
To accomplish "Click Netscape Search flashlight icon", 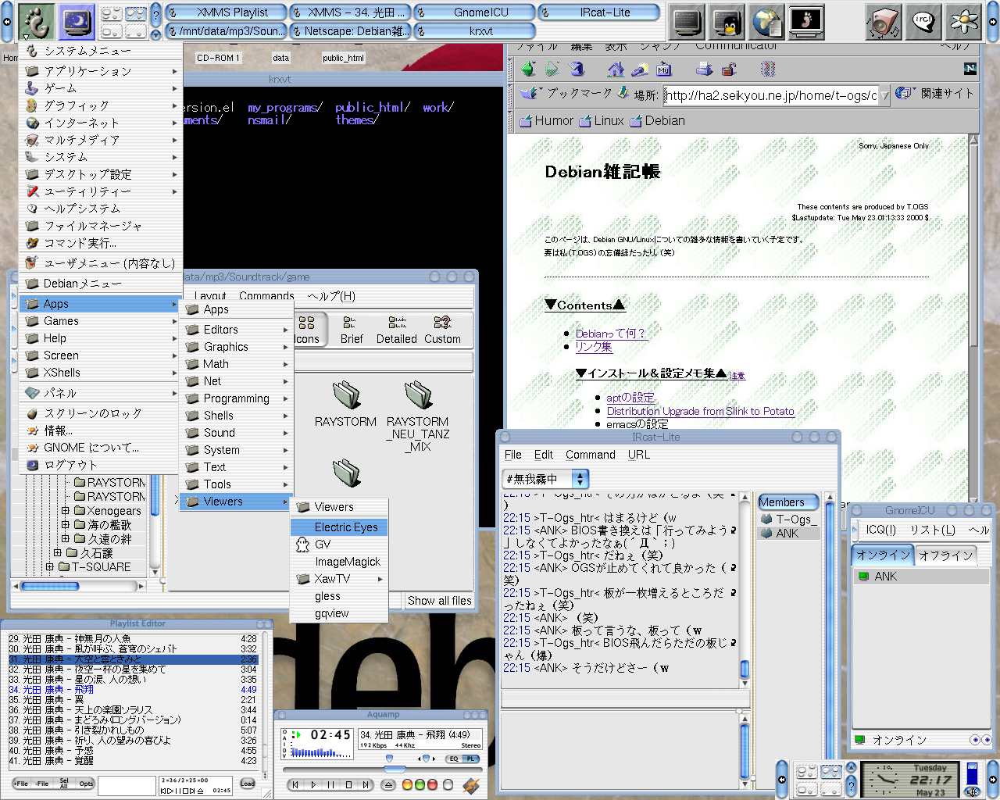I will 639,70.
